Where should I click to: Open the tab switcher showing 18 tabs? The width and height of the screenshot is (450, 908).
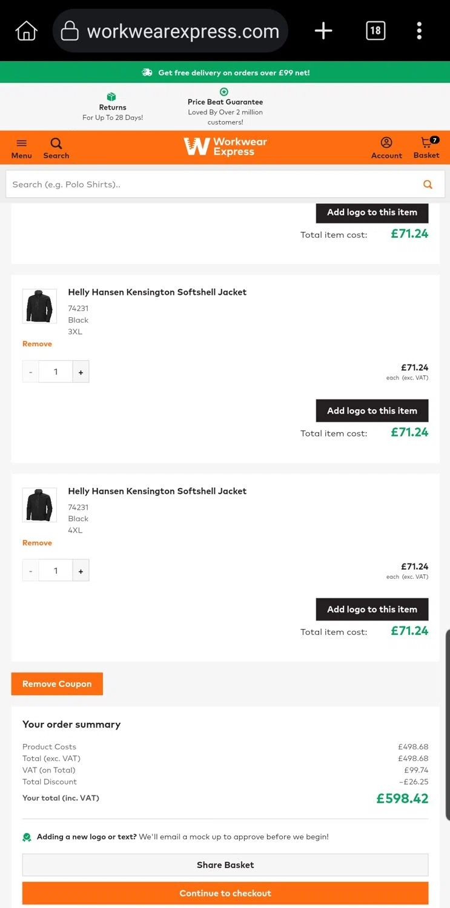point(376,30)
